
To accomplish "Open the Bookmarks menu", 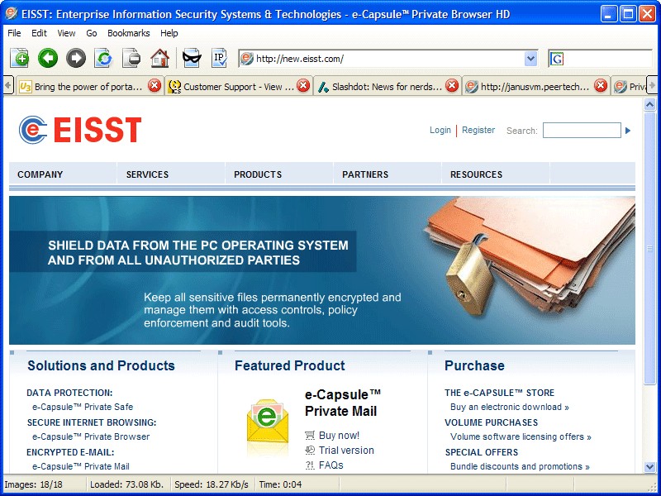I will pyautogui.click(x=129, y=33).
